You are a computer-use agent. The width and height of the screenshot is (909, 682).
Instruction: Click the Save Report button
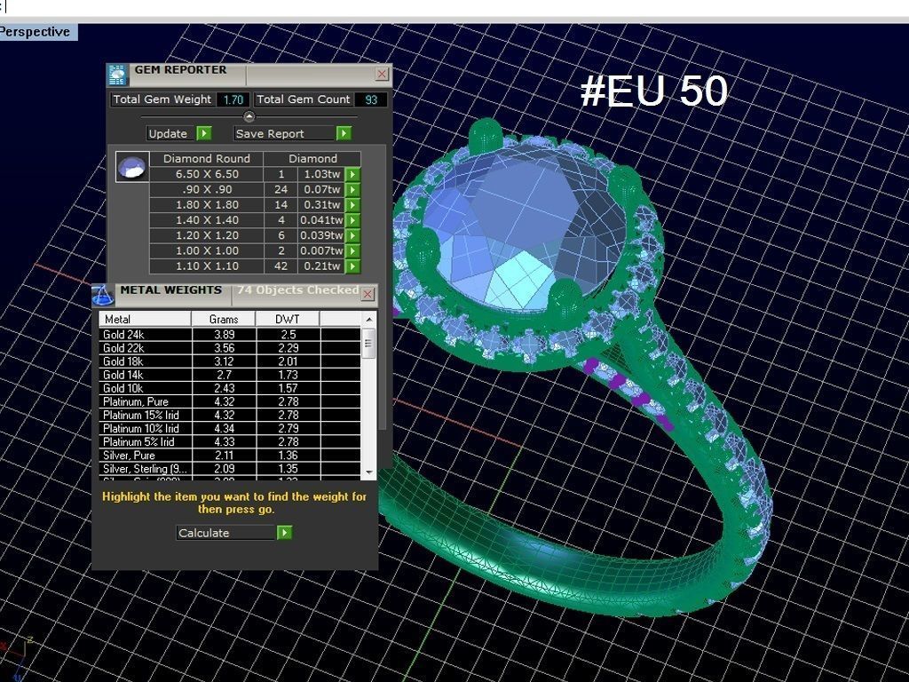coord(285,133)
